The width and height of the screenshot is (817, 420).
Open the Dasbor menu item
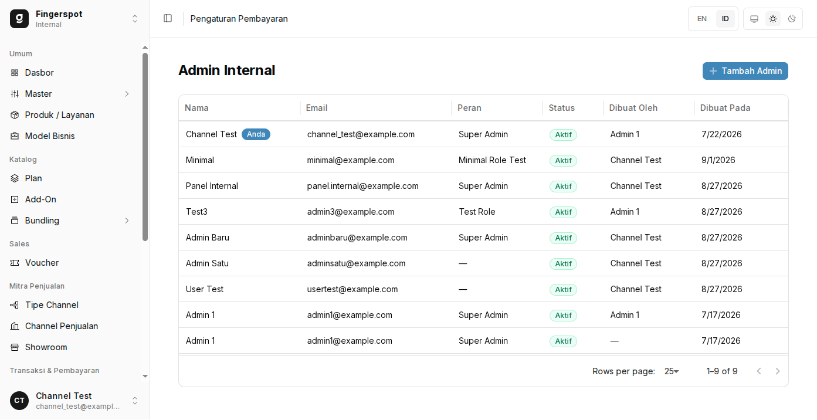(70, 73)
